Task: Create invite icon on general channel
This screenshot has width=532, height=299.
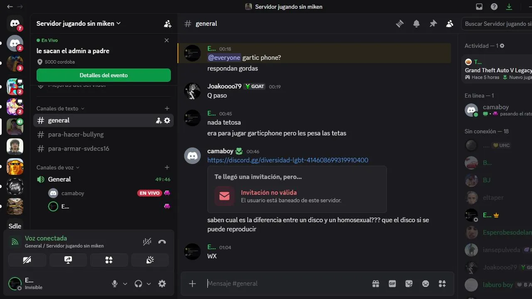Action: (159, 120)
